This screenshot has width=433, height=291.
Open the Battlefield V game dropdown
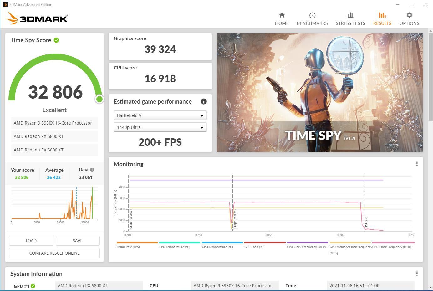tap(160, 115)
